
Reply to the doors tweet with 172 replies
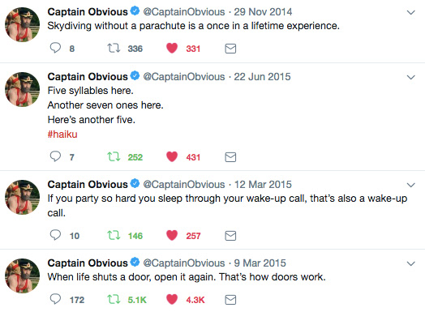tap(55, 299)
